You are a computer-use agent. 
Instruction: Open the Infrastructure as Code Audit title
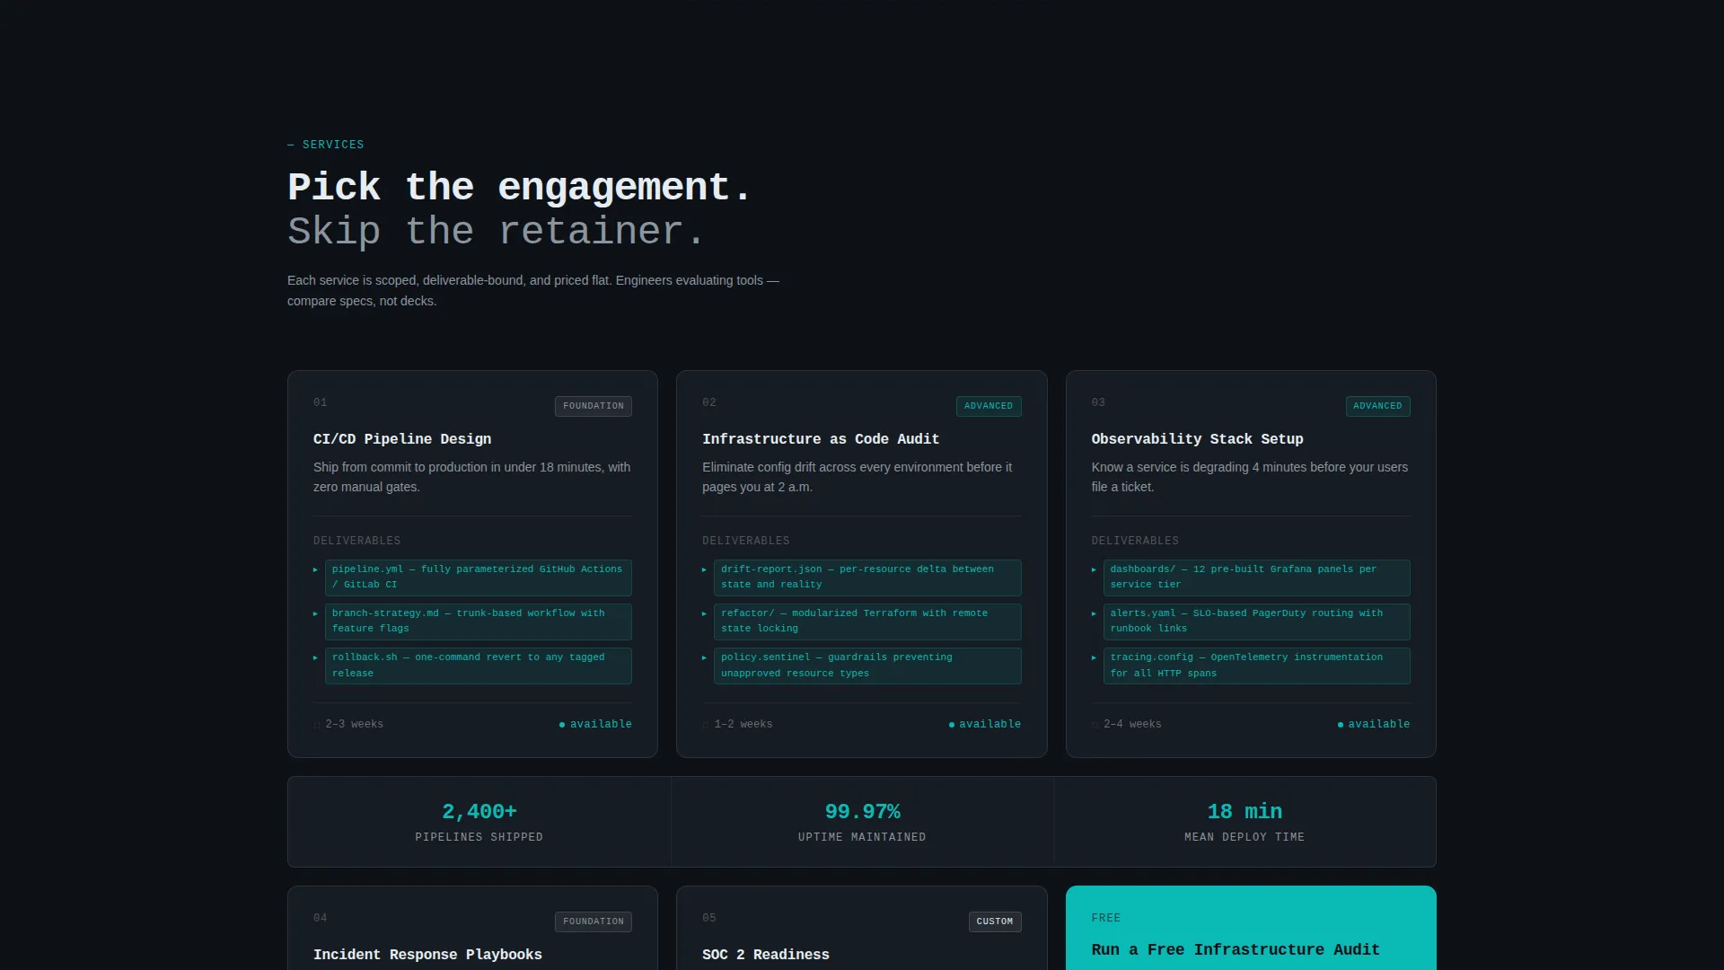(821, 439)
